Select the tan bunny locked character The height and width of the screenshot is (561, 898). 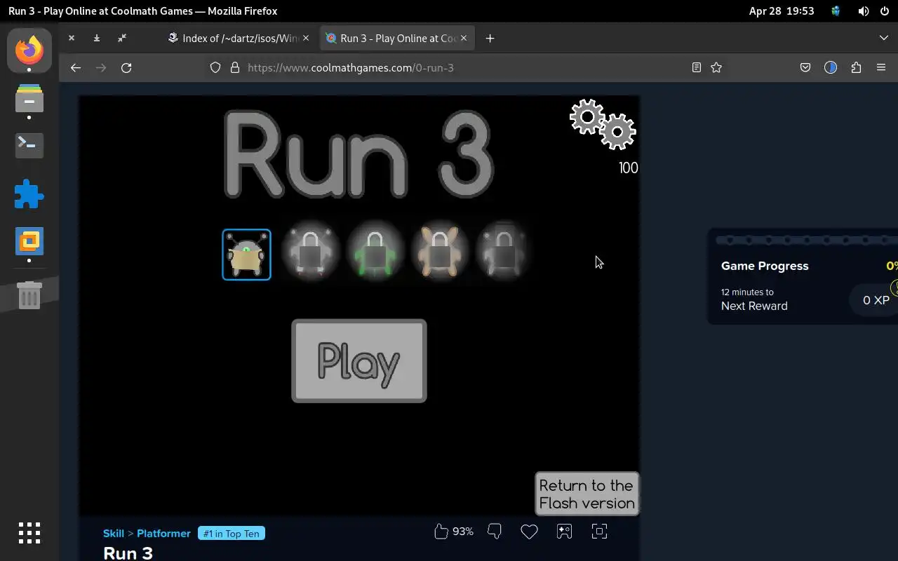pyautogui.click(x=440, y=252)
